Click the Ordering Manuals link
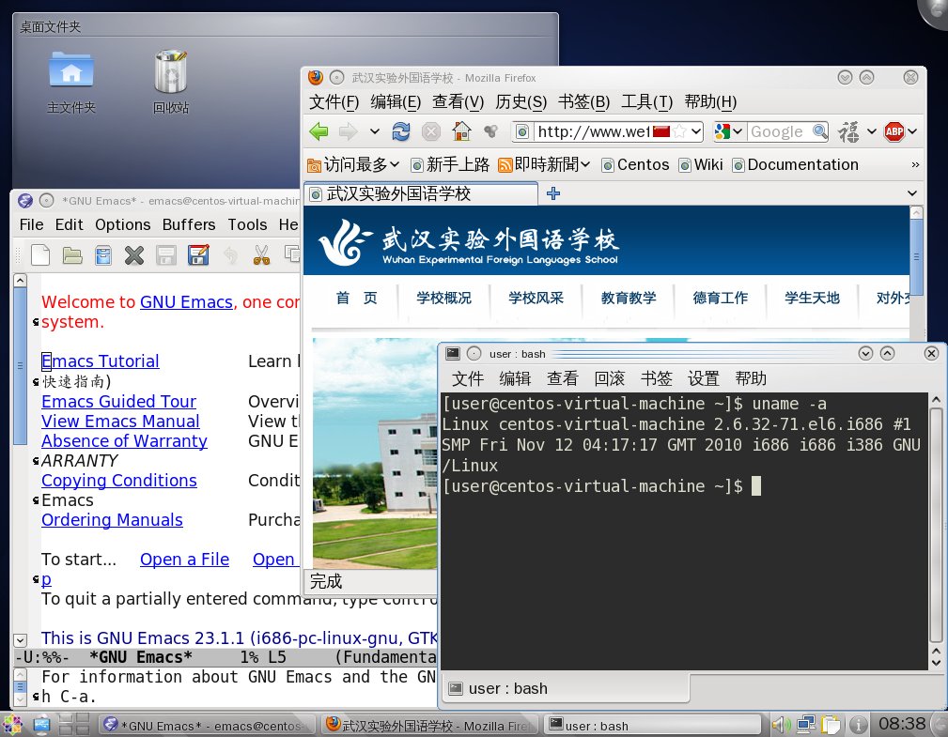Screen dimensions: 948x737 (x=112, y=520)
